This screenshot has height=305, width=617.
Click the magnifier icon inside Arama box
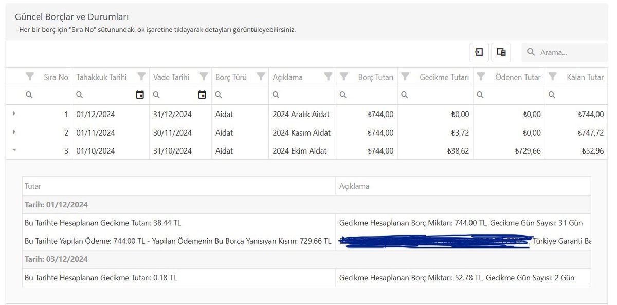[531, 52]
